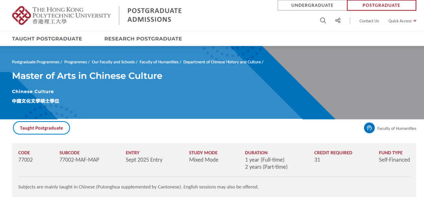Click The Hong Kong Polytechnic University name
Viewport: 424px width, 205px height.
[x=71, y=15]
